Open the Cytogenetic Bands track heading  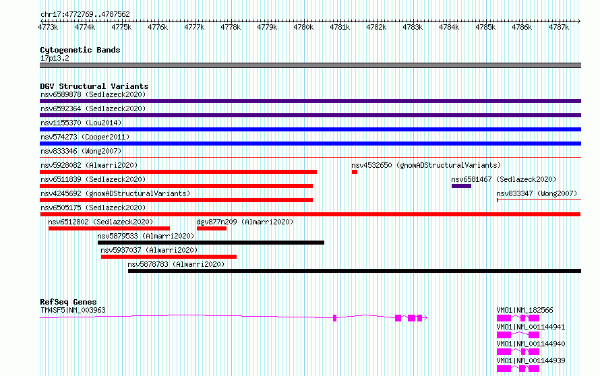[x=80, y=50]
